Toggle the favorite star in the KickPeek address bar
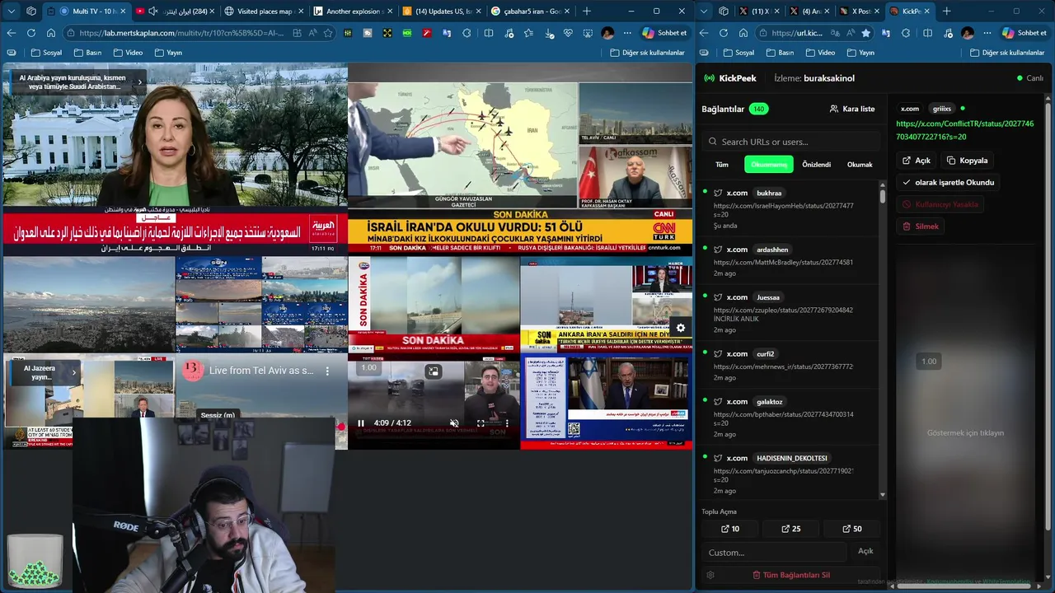Image resolution: width=1055 pixels, height=593 pixels. pyautogui.click(x=865, y=33)
